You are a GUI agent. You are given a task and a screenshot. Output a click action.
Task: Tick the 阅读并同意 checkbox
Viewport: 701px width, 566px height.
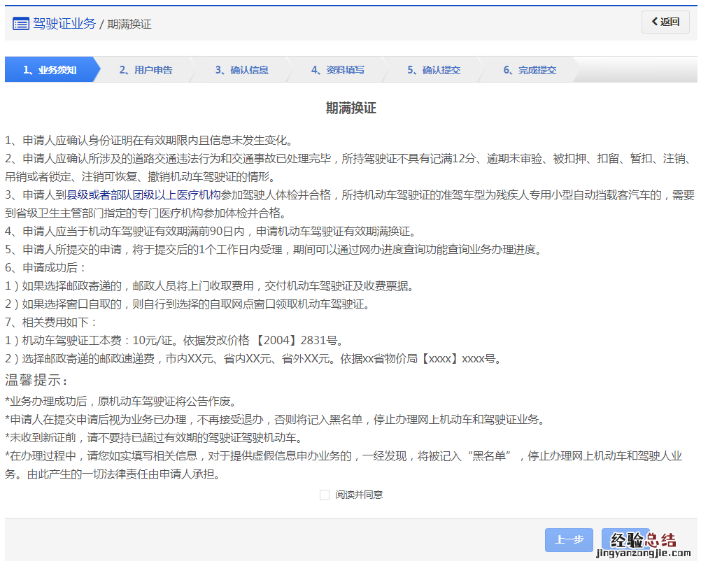click(x=324, y=495)
